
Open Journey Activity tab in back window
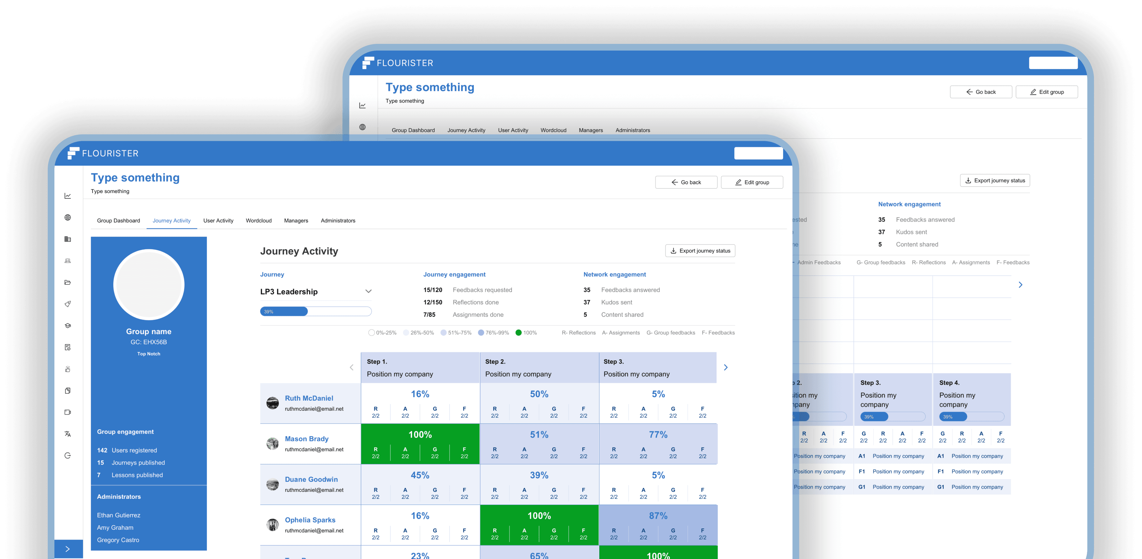(466, 130)
